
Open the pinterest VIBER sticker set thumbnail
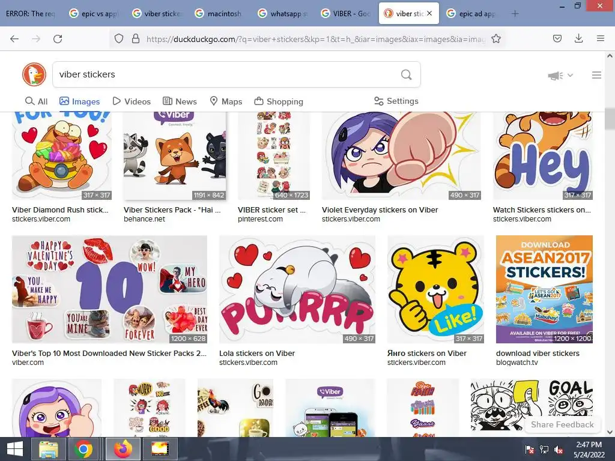click(274, 156)
